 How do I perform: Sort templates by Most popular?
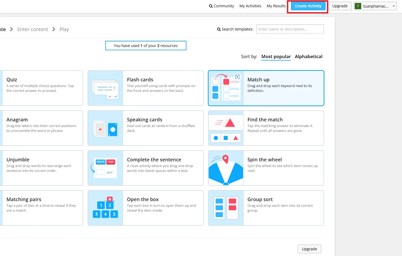[x=276, y=56]
